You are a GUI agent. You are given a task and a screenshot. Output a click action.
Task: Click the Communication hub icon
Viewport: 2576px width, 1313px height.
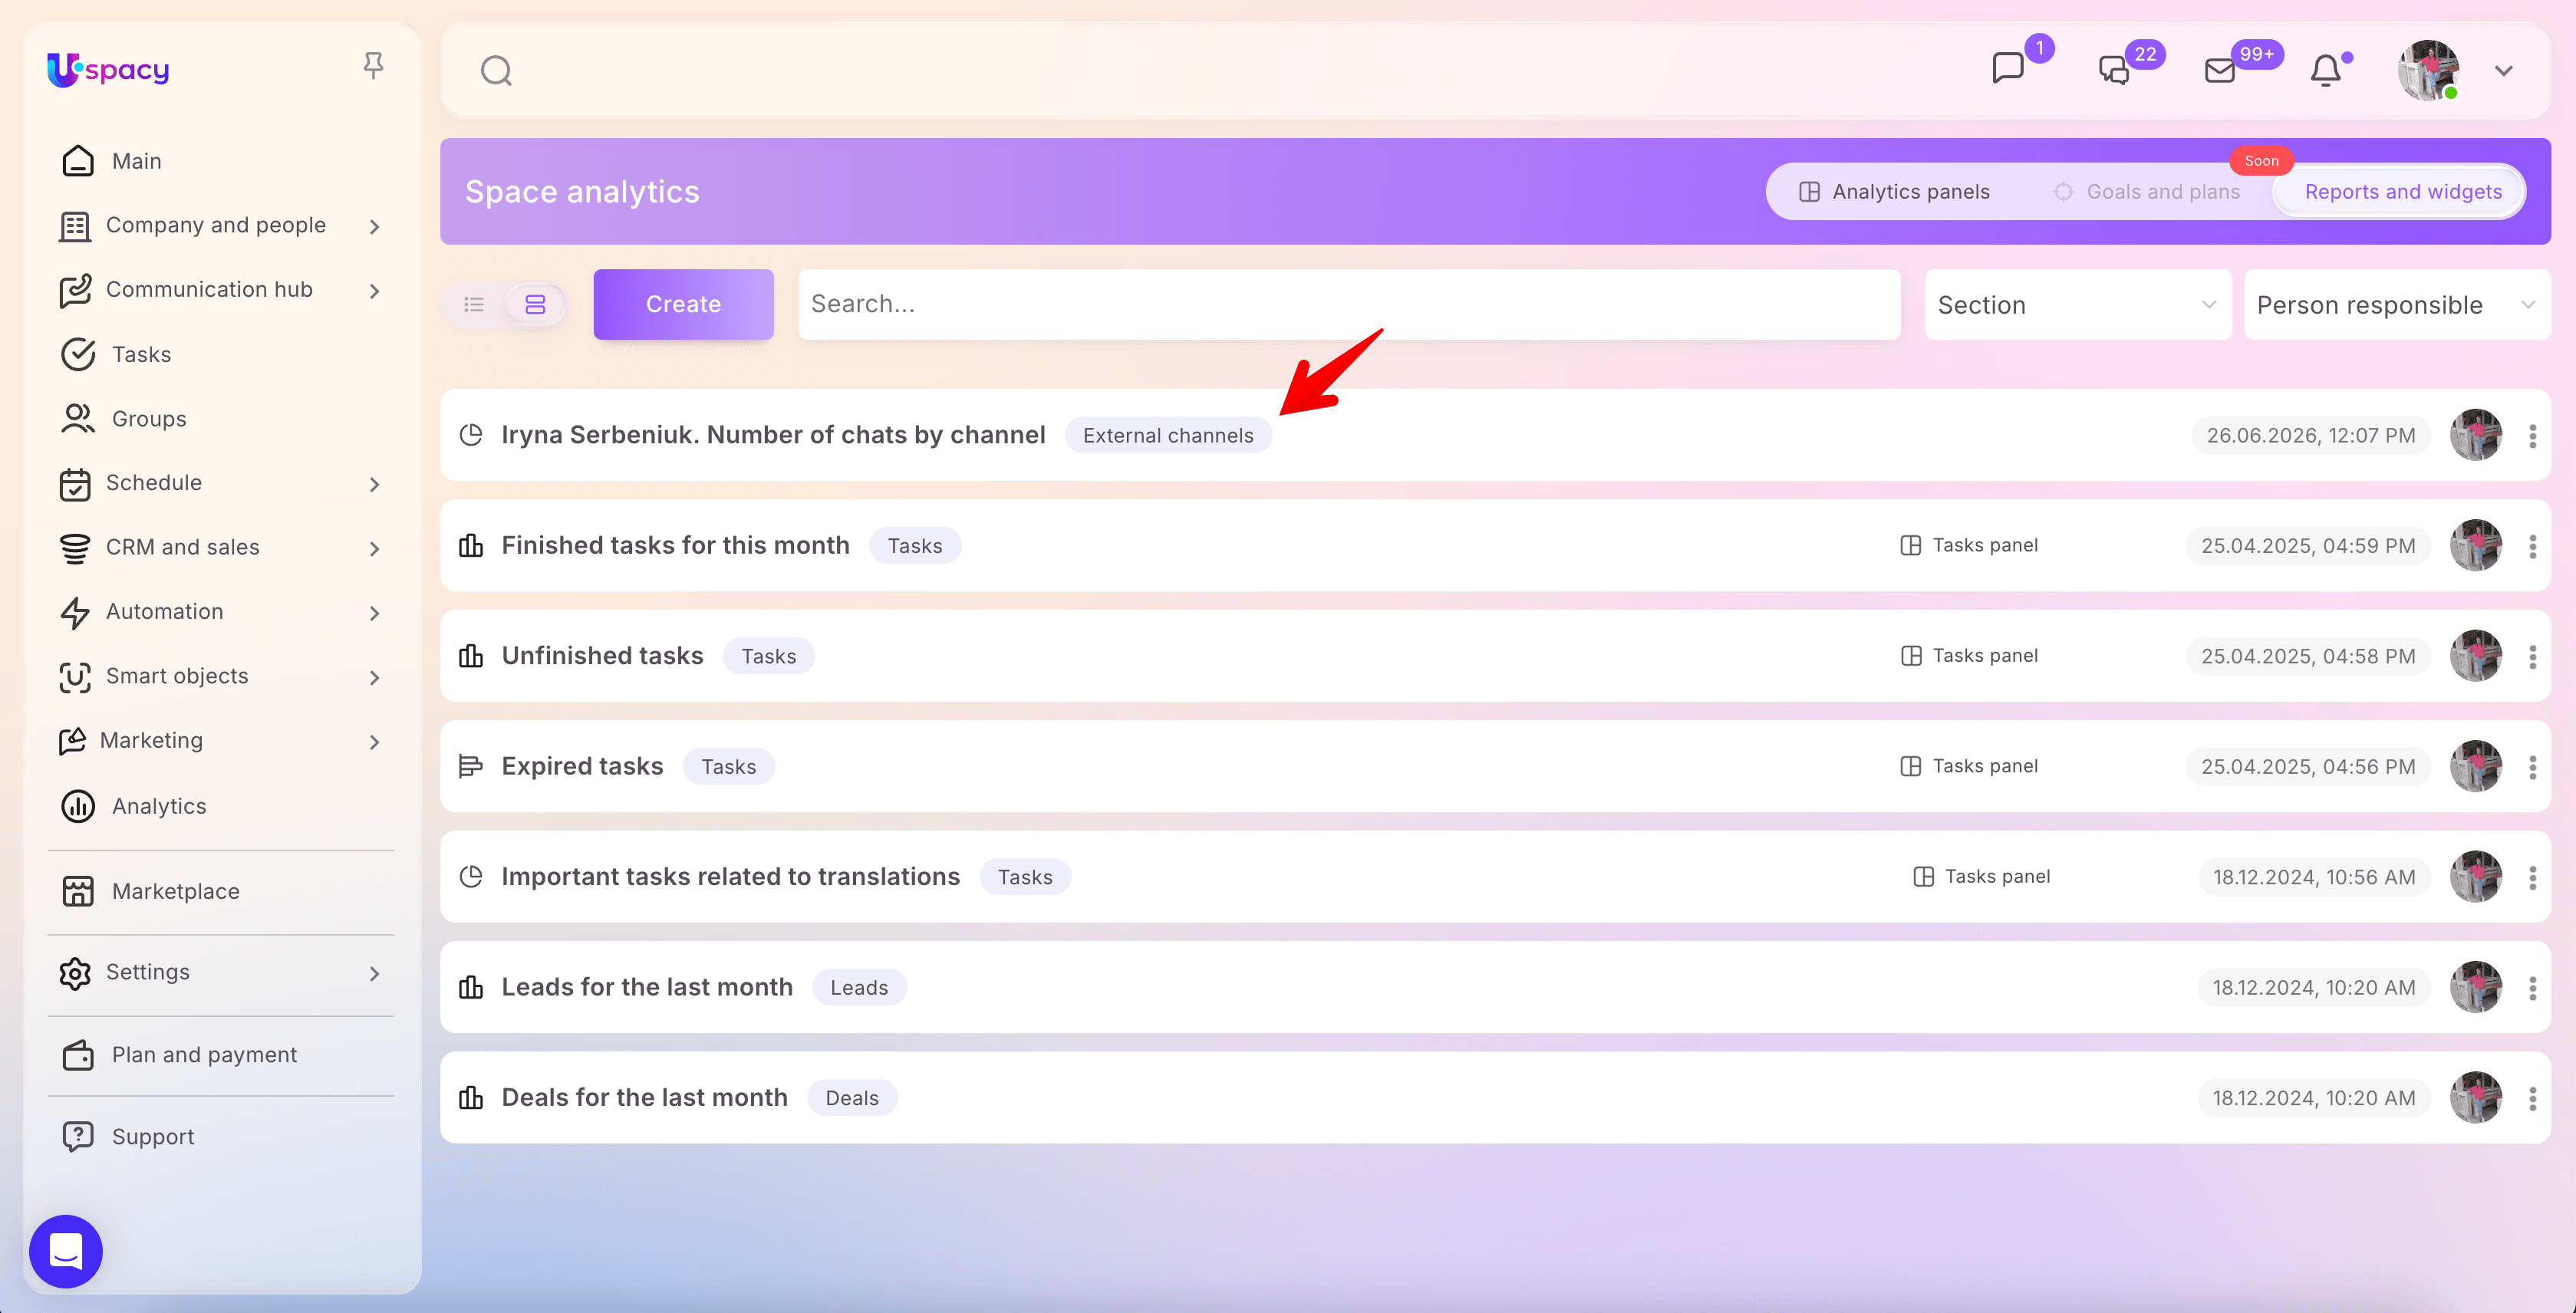tap(75, 291)
